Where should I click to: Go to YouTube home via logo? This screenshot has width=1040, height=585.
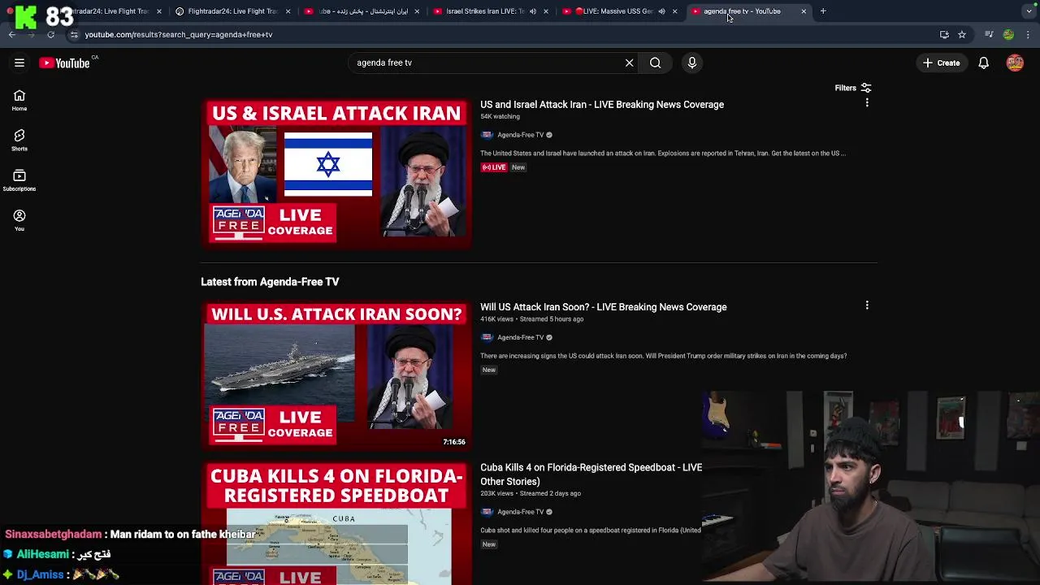pyautogui.click(x=64, y=63)
